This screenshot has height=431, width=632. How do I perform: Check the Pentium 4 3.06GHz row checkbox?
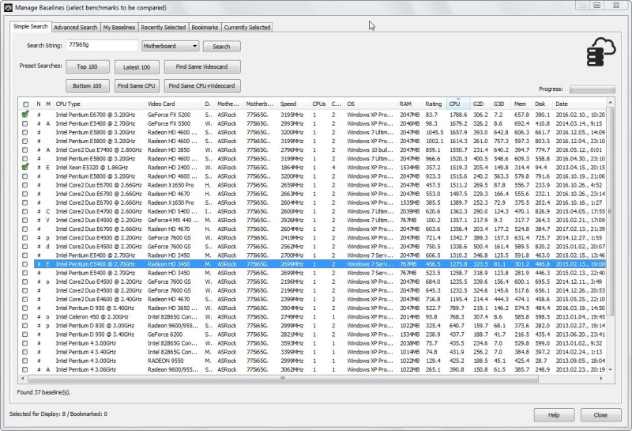(x=25, y=369)
